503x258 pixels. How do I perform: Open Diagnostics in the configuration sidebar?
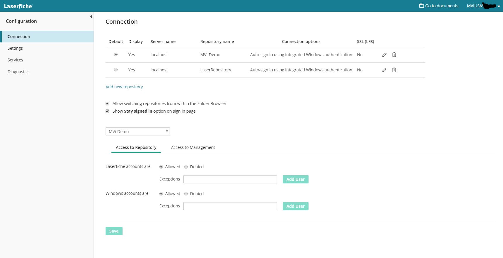click(x=18, y=72)
